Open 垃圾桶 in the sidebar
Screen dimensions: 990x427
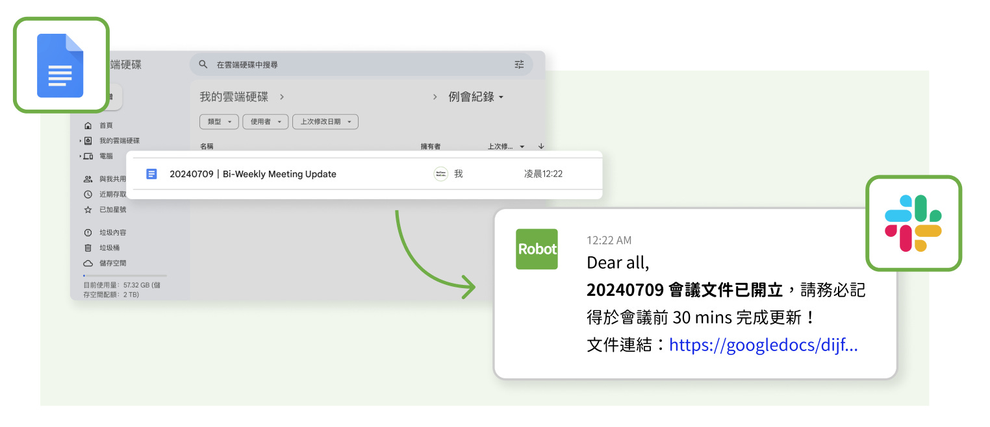(x=109, y=248)
